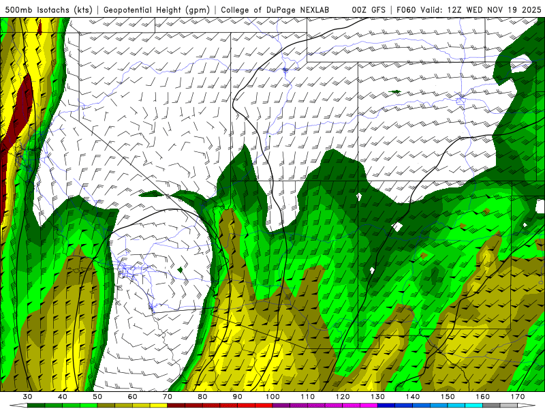Click the color bar label "120"

click(343, 397)
